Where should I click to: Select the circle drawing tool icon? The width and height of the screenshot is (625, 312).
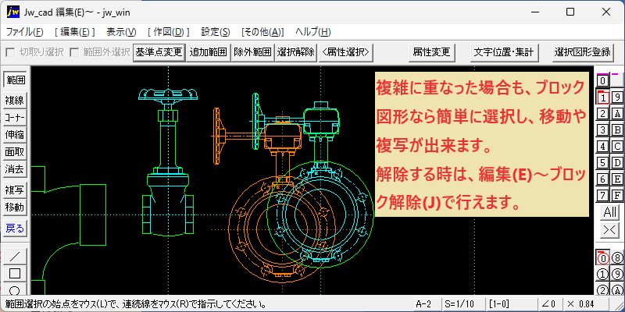click(15, 289)
